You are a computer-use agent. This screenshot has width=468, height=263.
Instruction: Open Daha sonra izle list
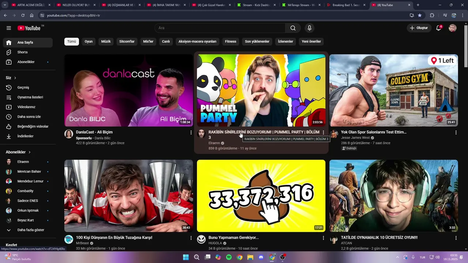coord(28,117)
